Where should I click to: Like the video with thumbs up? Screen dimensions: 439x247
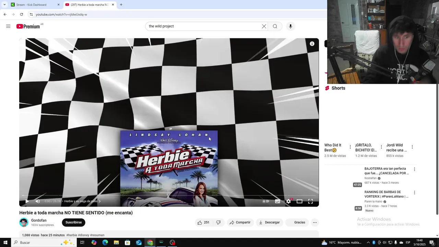(203, 222)
